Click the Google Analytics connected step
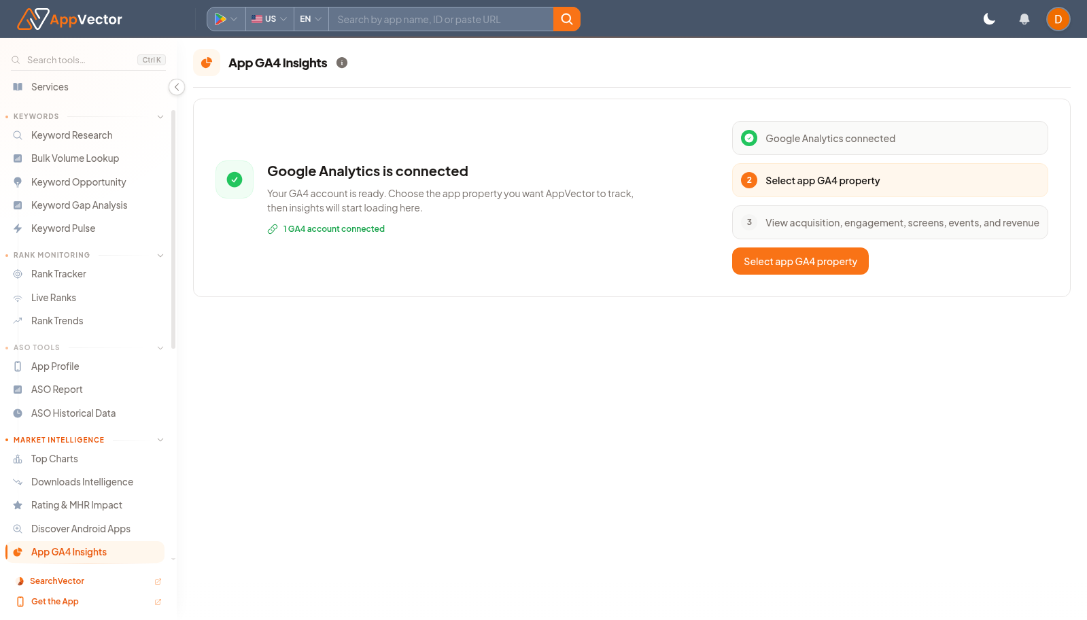Screen dimensions: 1087x620 (890, 138)
